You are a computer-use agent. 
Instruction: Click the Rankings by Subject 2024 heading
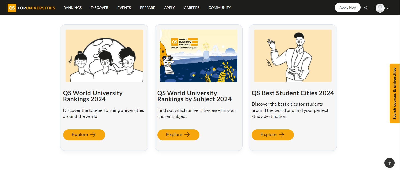pyautogui.click(x=194, y=96)
